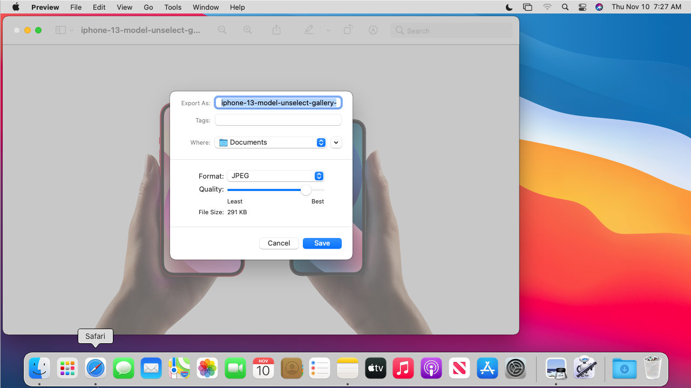Image resolution: width=691 pixels, height=388 pixels.
Task: Open the Format JPEG dropdown
Action: point(275,176)
